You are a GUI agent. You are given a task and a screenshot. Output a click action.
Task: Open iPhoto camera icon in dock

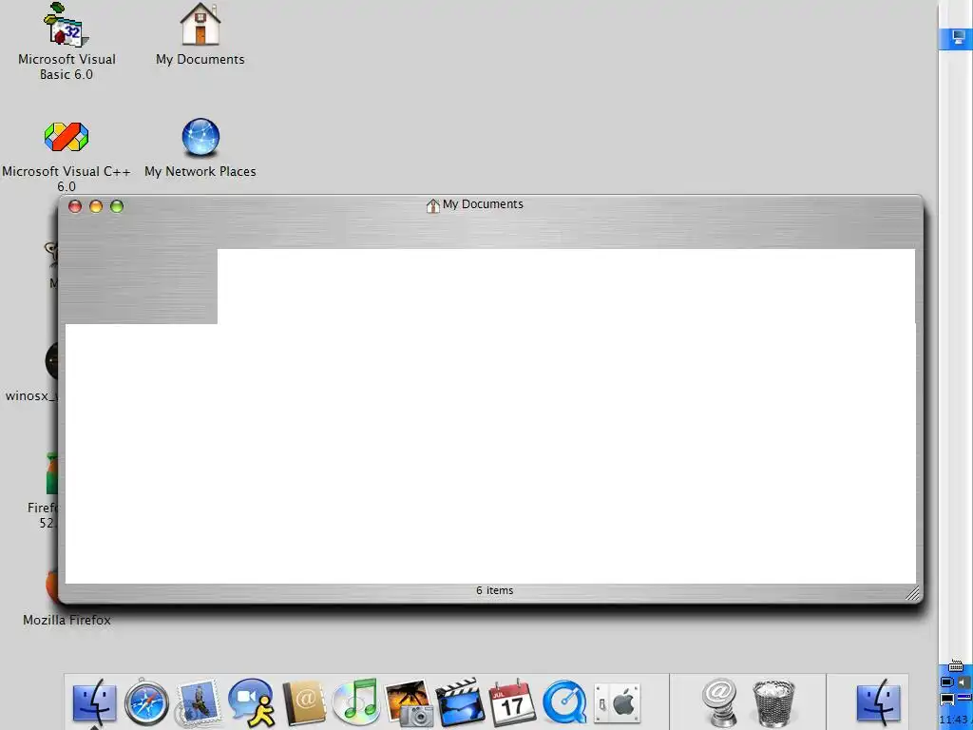(x=409, y=702)
